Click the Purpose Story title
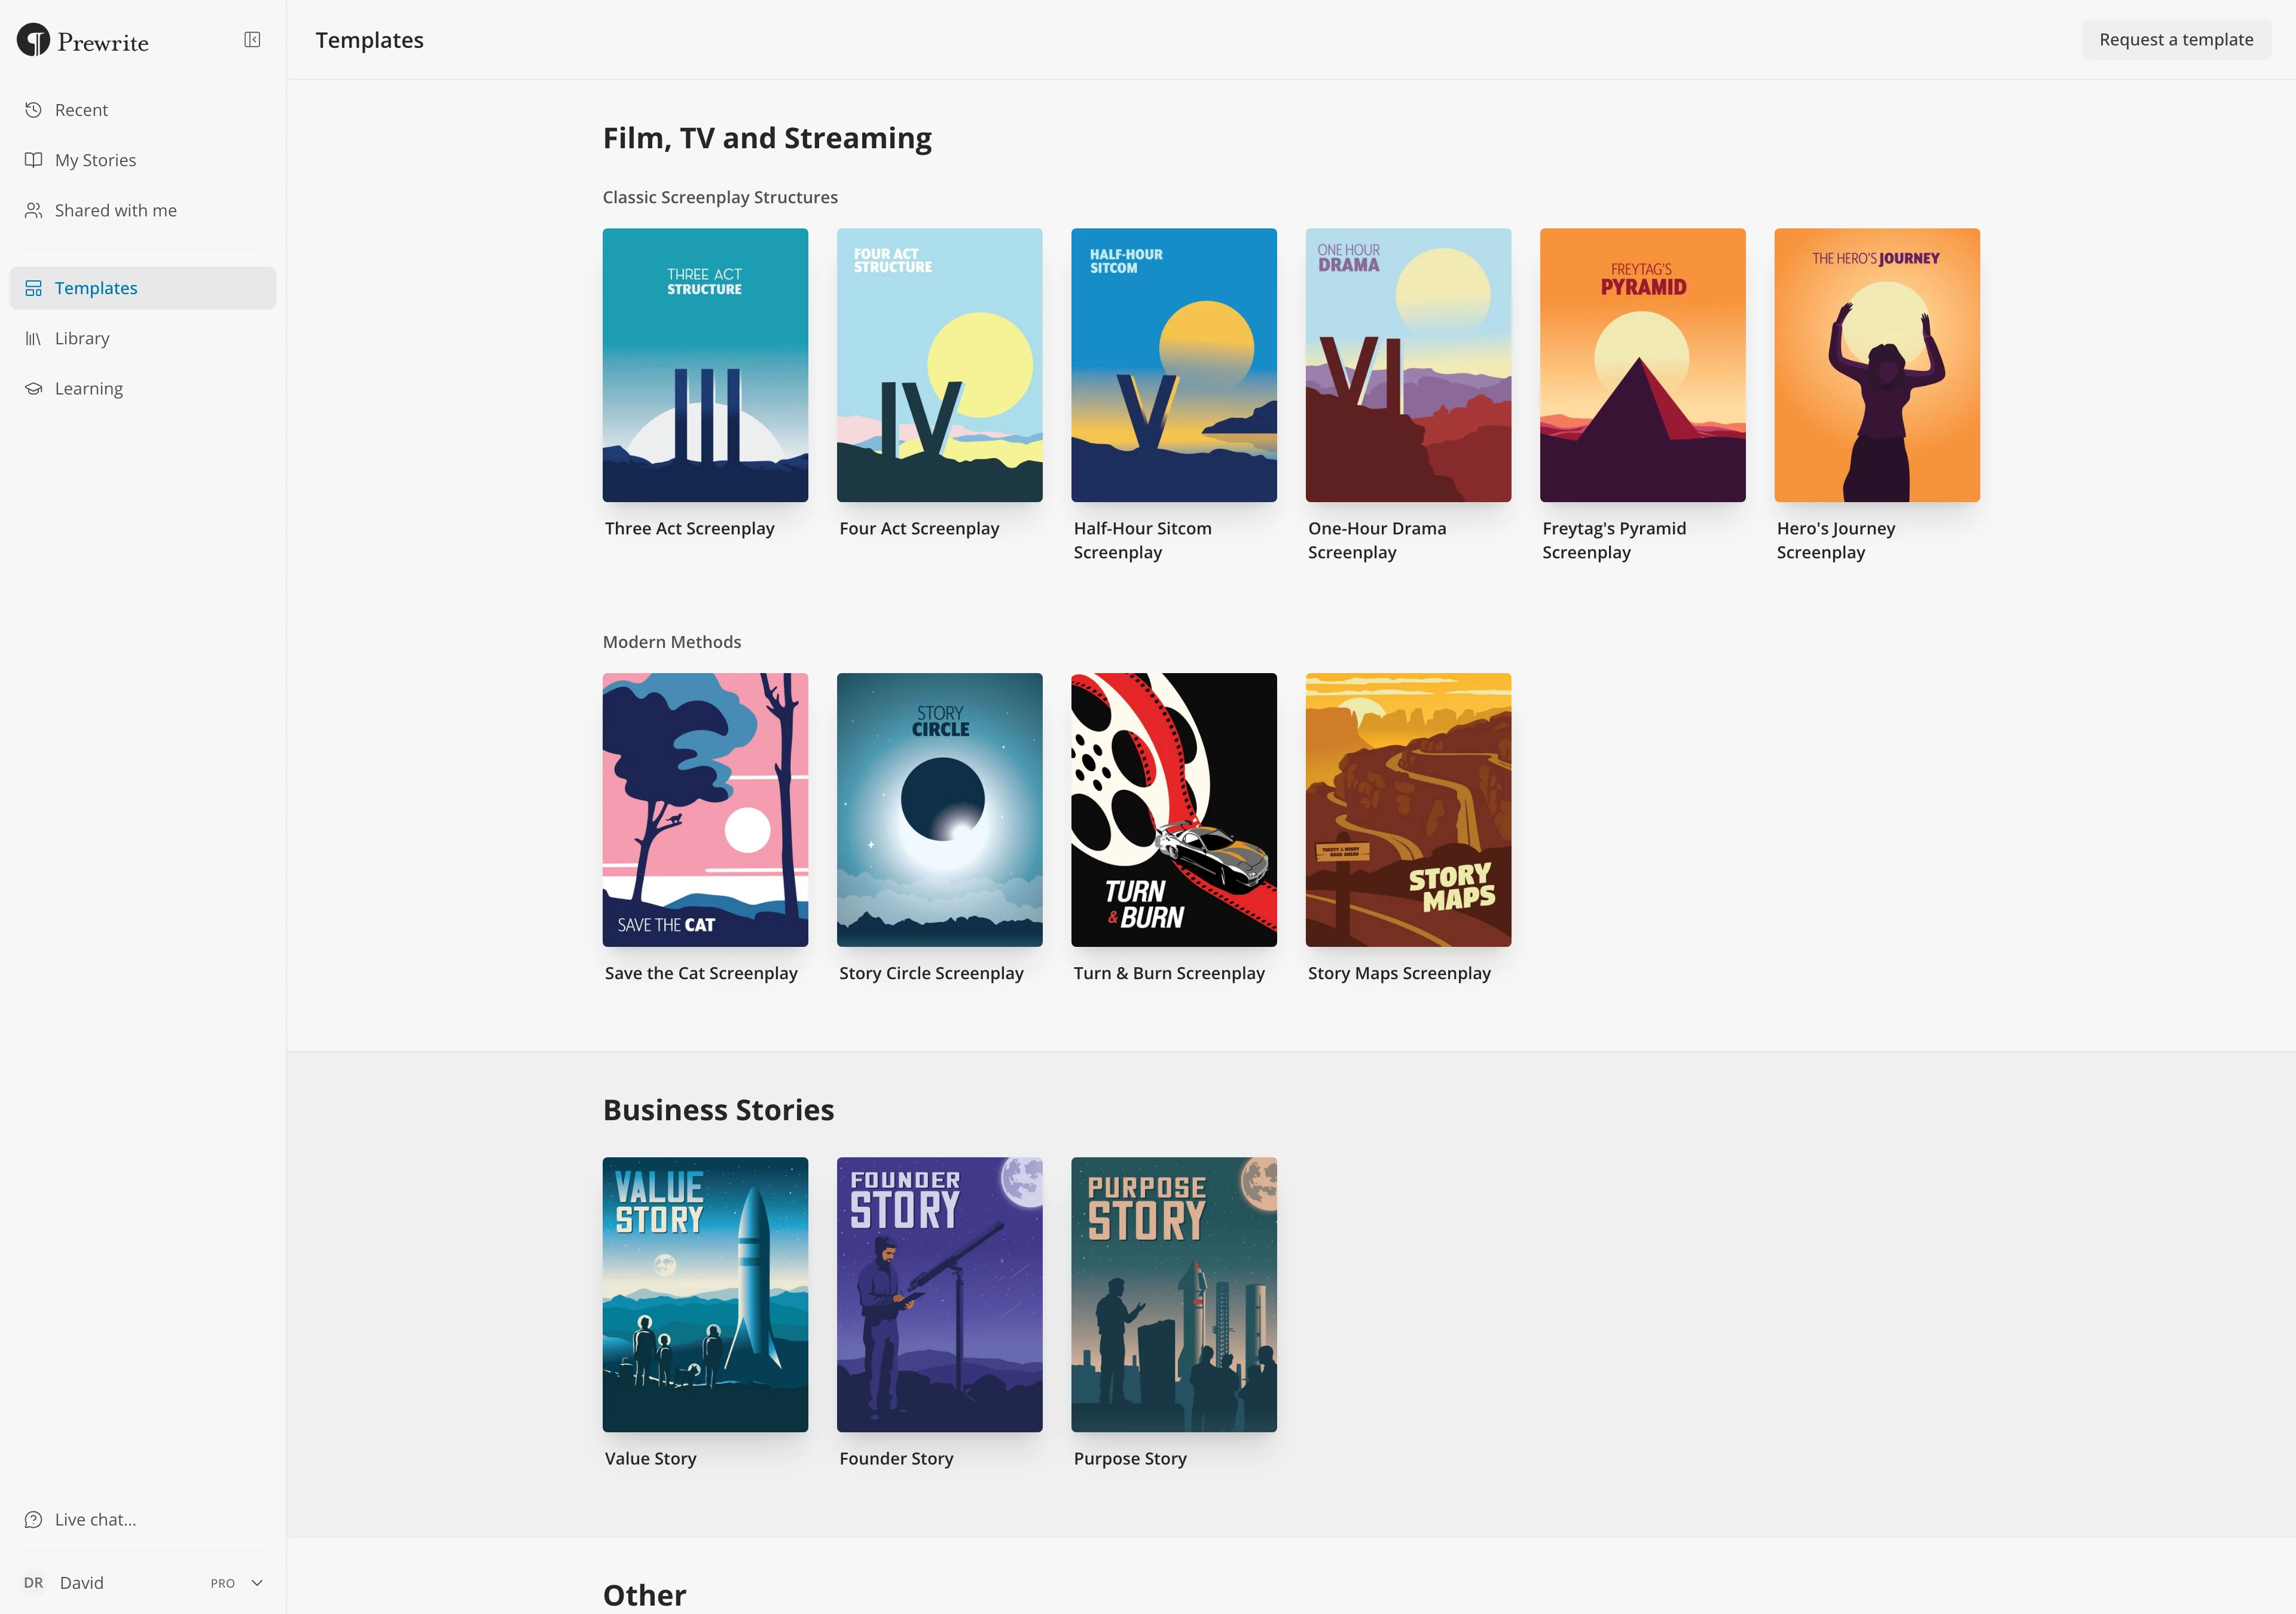This screenshot has width=2296, height=1614. click(x=1130, y=1459)
